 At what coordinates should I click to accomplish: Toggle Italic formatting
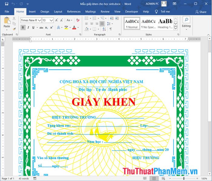pos(28,28)
